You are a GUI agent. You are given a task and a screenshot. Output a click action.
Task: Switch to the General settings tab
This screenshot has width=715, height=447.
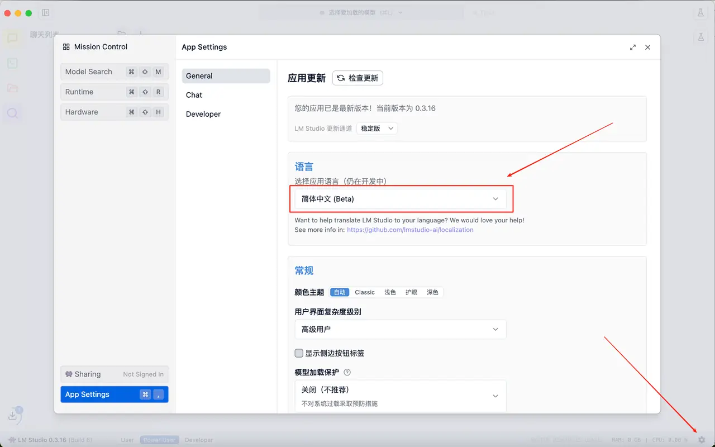226,76
